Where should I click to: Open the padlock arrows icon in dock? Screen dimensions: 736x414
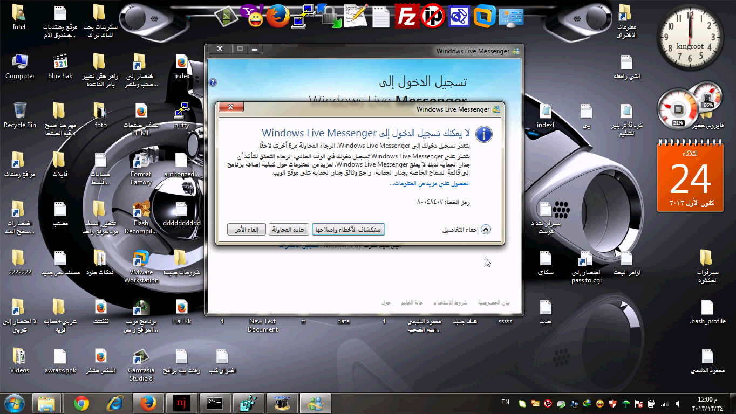(x=330, y=16)
